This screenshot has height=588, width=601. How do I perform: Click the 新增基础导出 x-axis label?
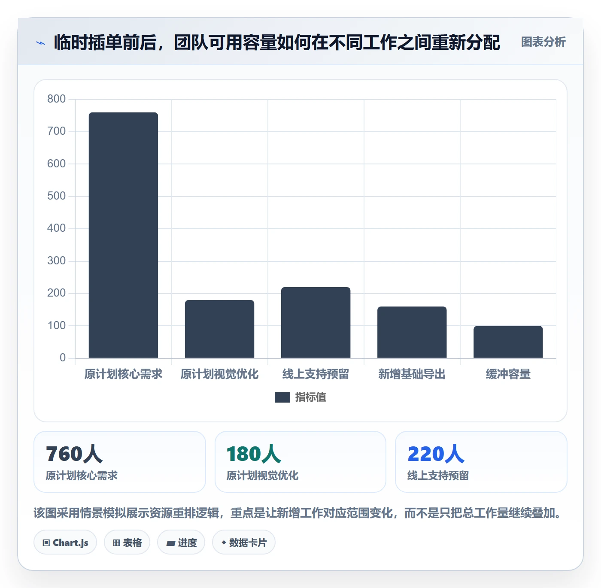(x=412, y=374)
